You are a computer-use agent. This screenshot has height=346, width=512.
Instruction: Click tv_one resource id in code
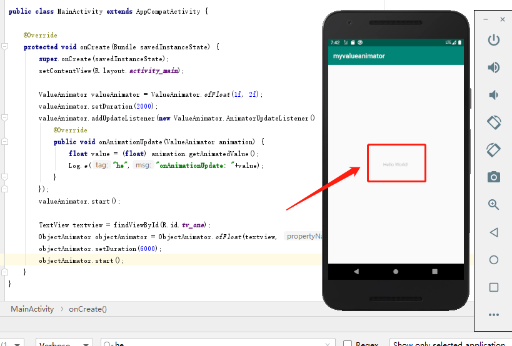point(193,225)
